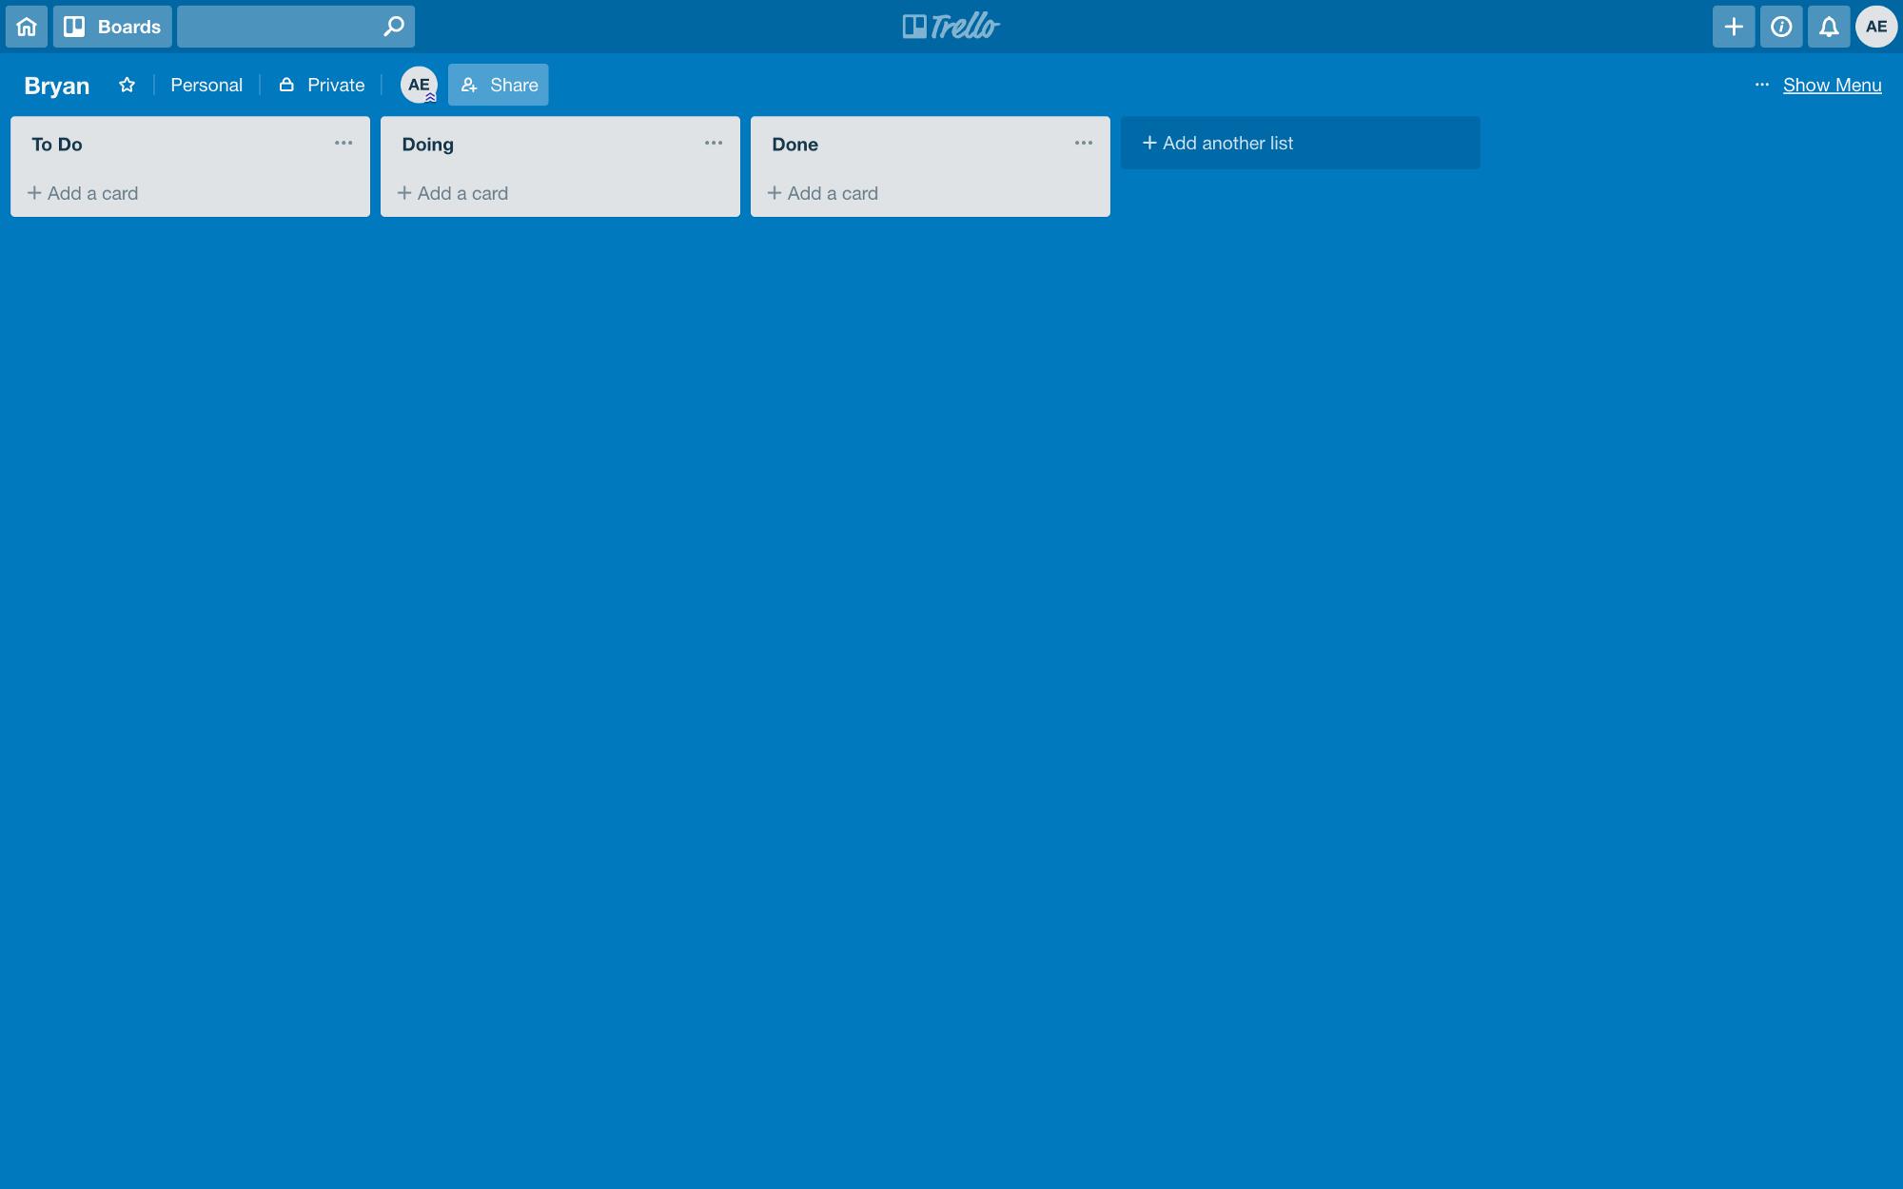Open the Boards menu
This screenshot has height=1189, width=1903.
click(x=112, y=27)
